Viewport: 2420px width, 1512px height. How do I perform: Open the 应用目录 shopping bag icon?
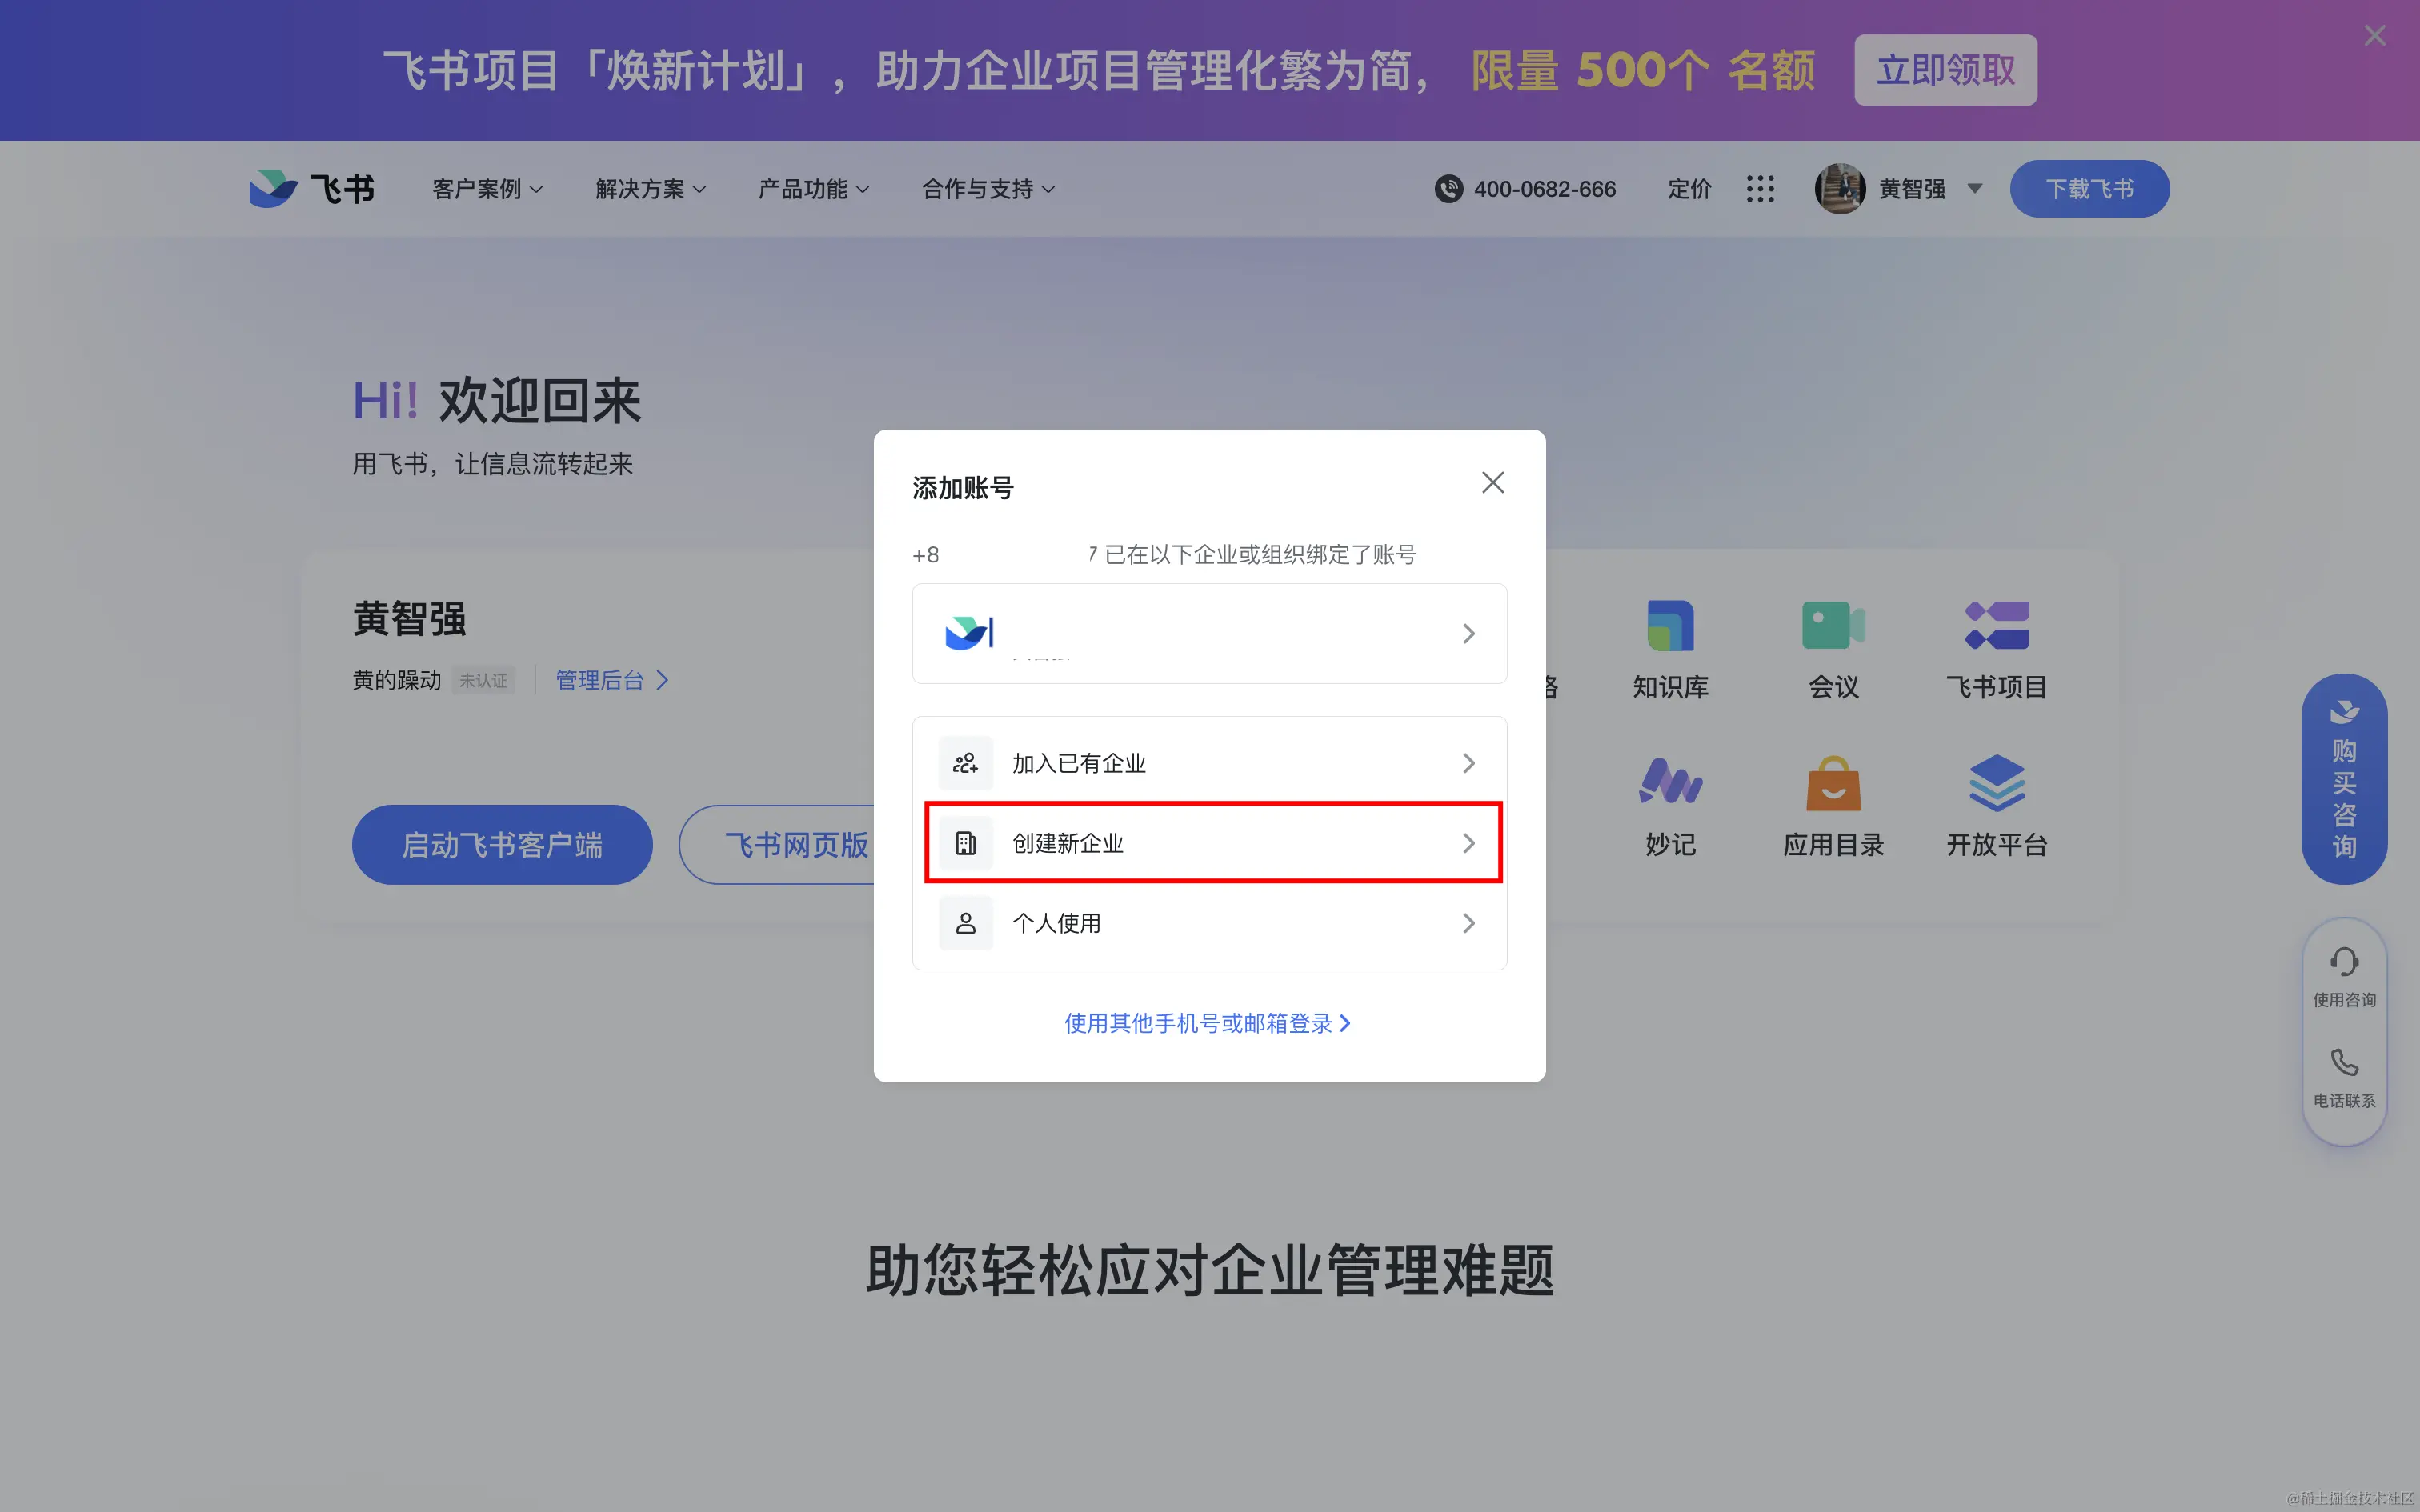click(x=1832, y=783)
